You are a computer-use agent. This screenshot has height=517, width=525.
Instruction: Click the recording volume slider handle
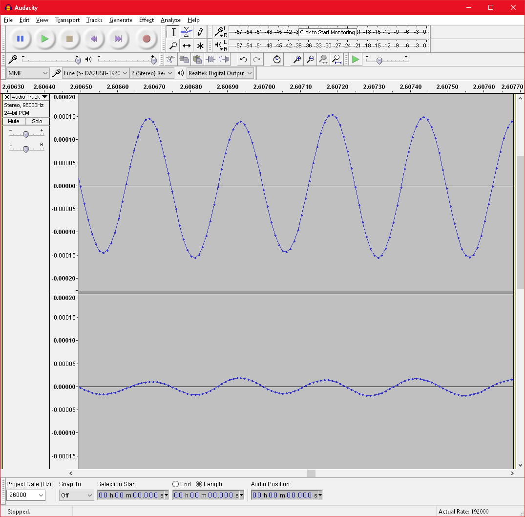[x=78, y=60]
